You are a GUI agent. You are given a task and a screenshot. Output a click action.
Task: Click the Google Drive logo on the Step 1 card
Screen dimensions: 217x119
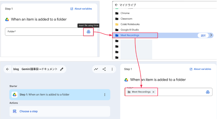click(x=15, y=94)
